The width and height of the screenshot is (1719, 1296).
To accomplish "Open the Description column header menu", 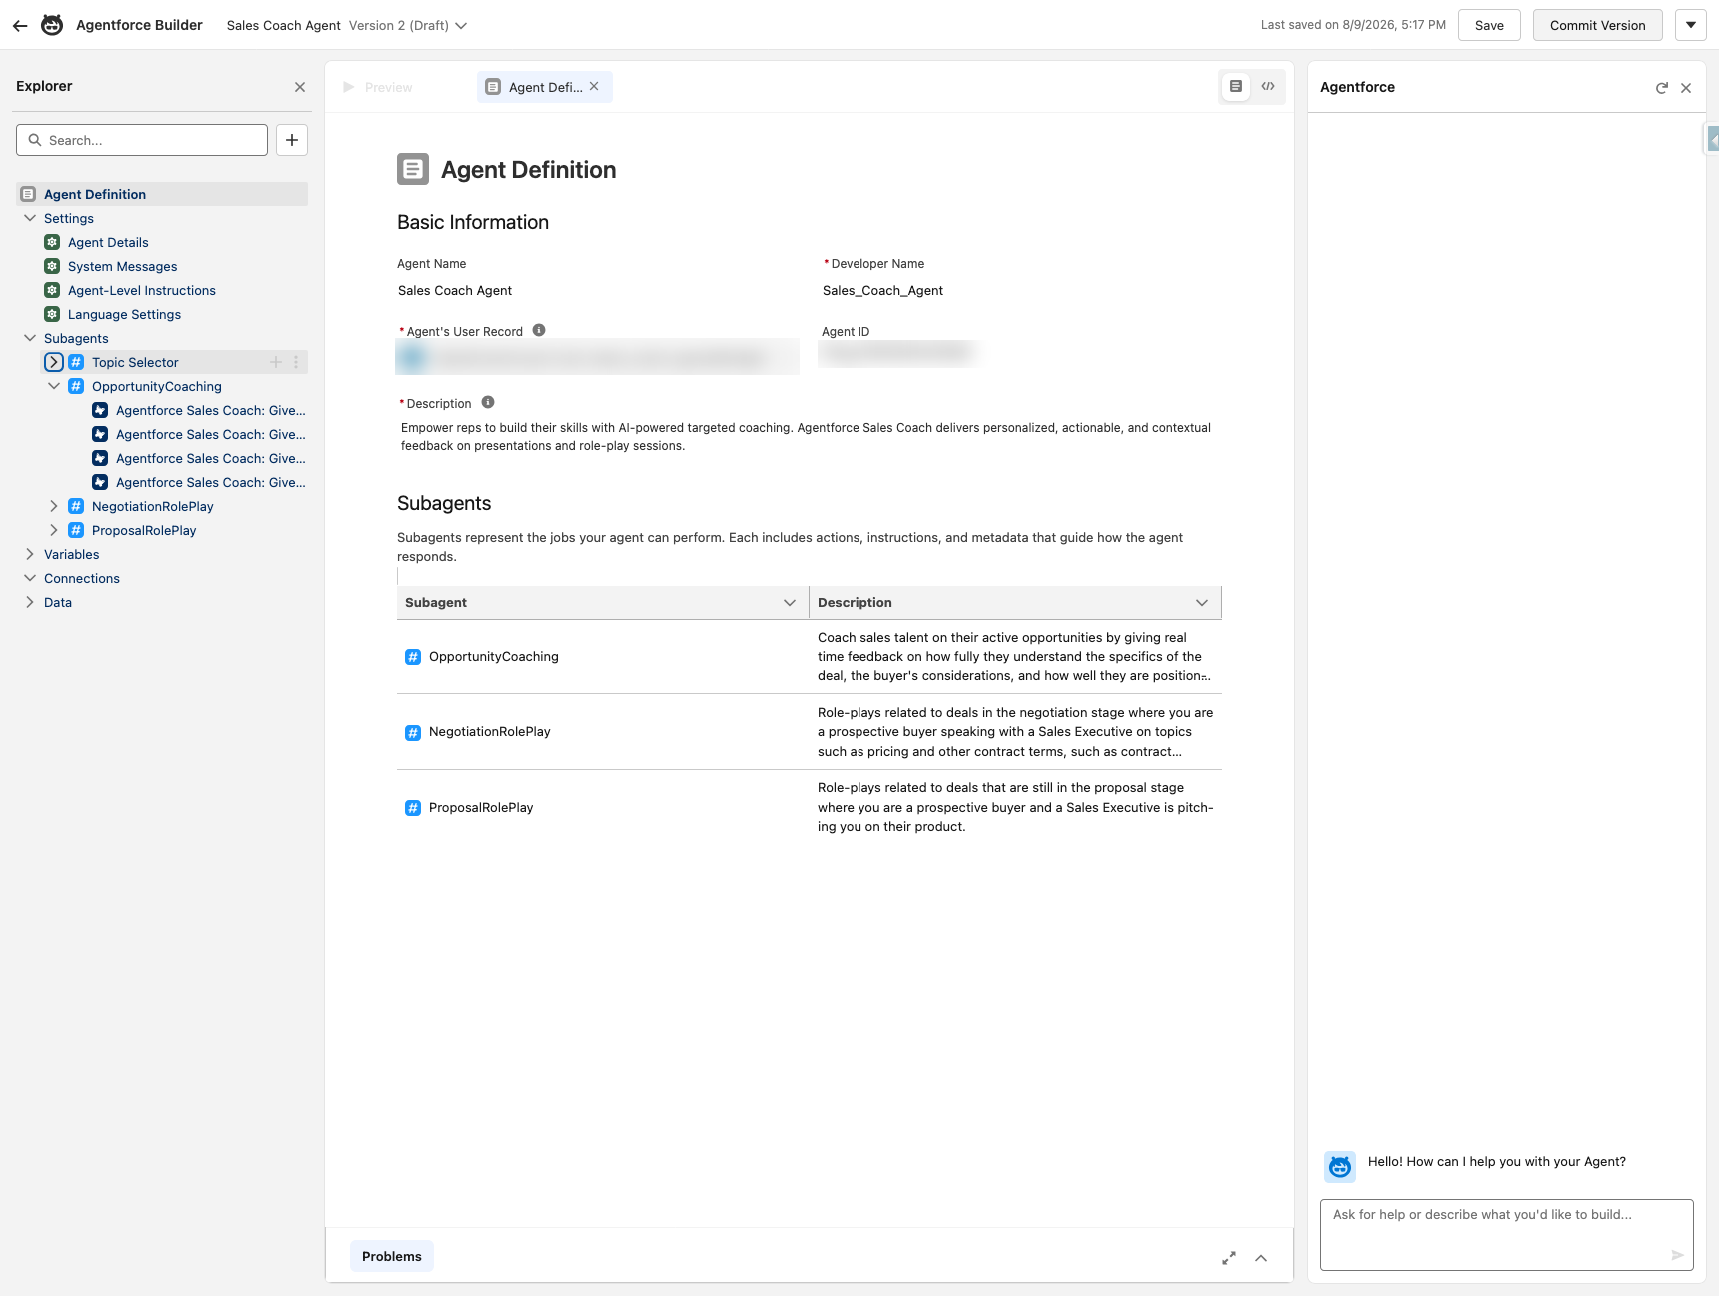I will [1202, 602].
